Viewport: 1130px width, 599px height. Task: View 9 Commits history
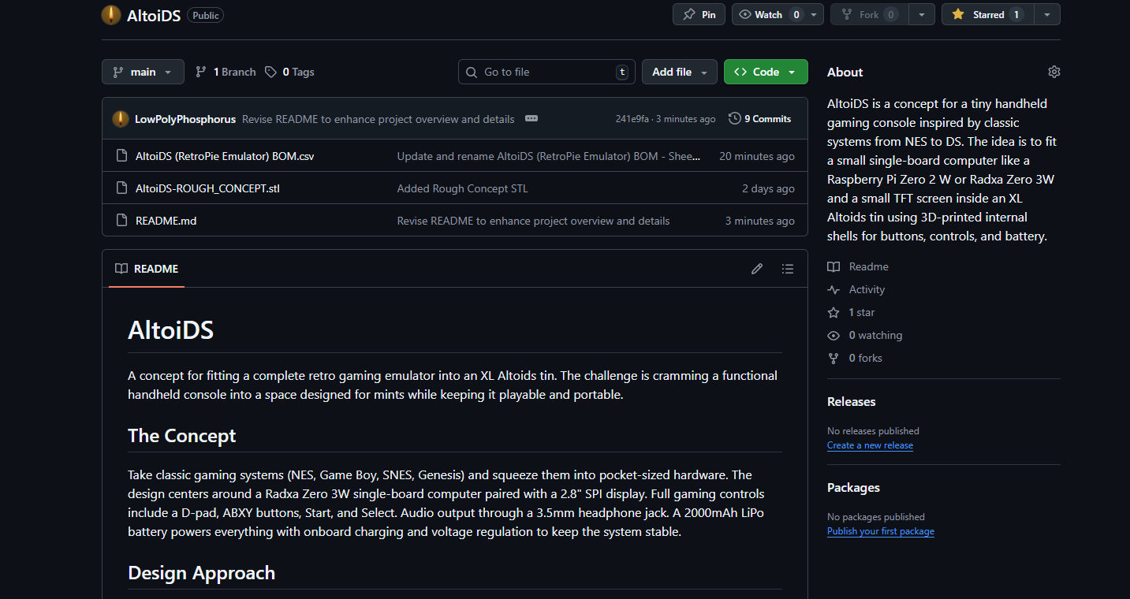pos(760,119)
